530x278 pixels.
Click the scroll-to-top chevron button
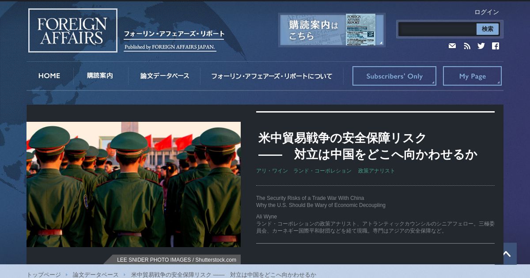click(507, 254)
